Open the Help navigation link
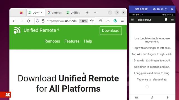179x100 pixels. point(88,41)
